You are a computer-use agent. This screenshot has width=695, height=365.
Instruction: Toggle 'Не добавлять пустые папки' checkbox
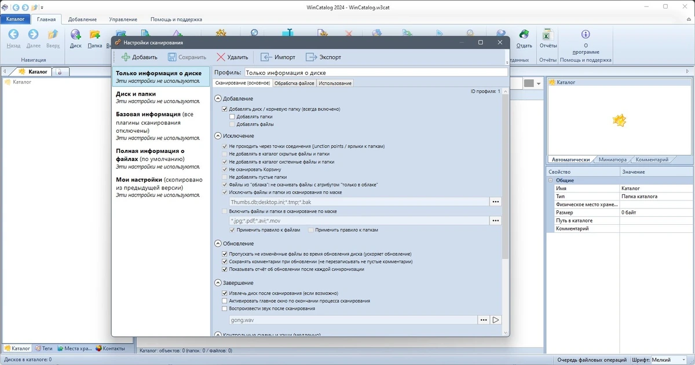coord(225,177)
